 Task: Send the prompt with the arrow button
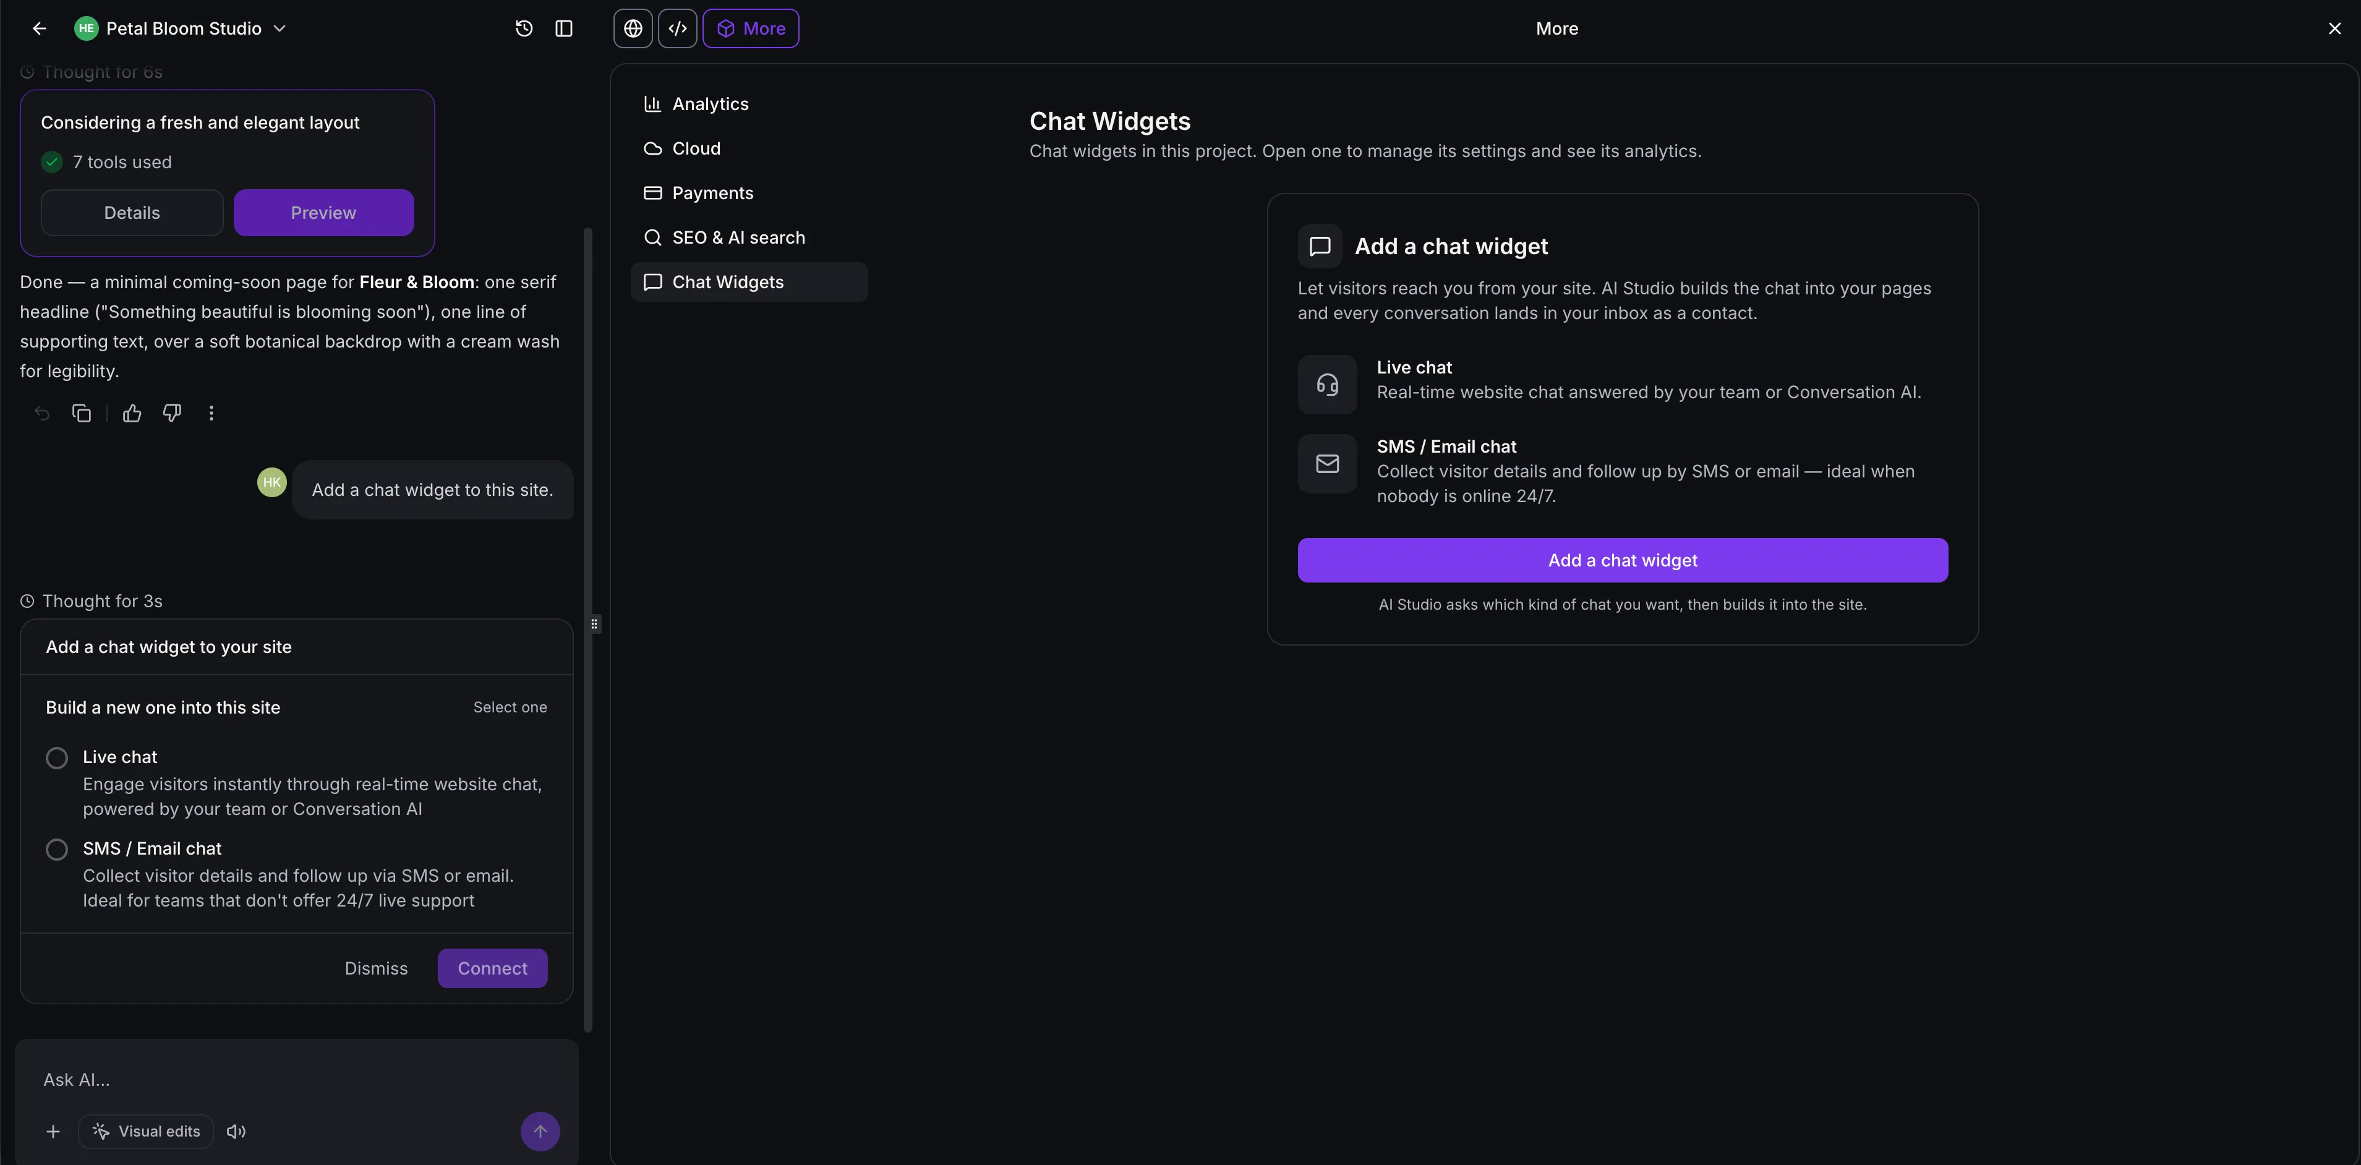click(540, 1131)
